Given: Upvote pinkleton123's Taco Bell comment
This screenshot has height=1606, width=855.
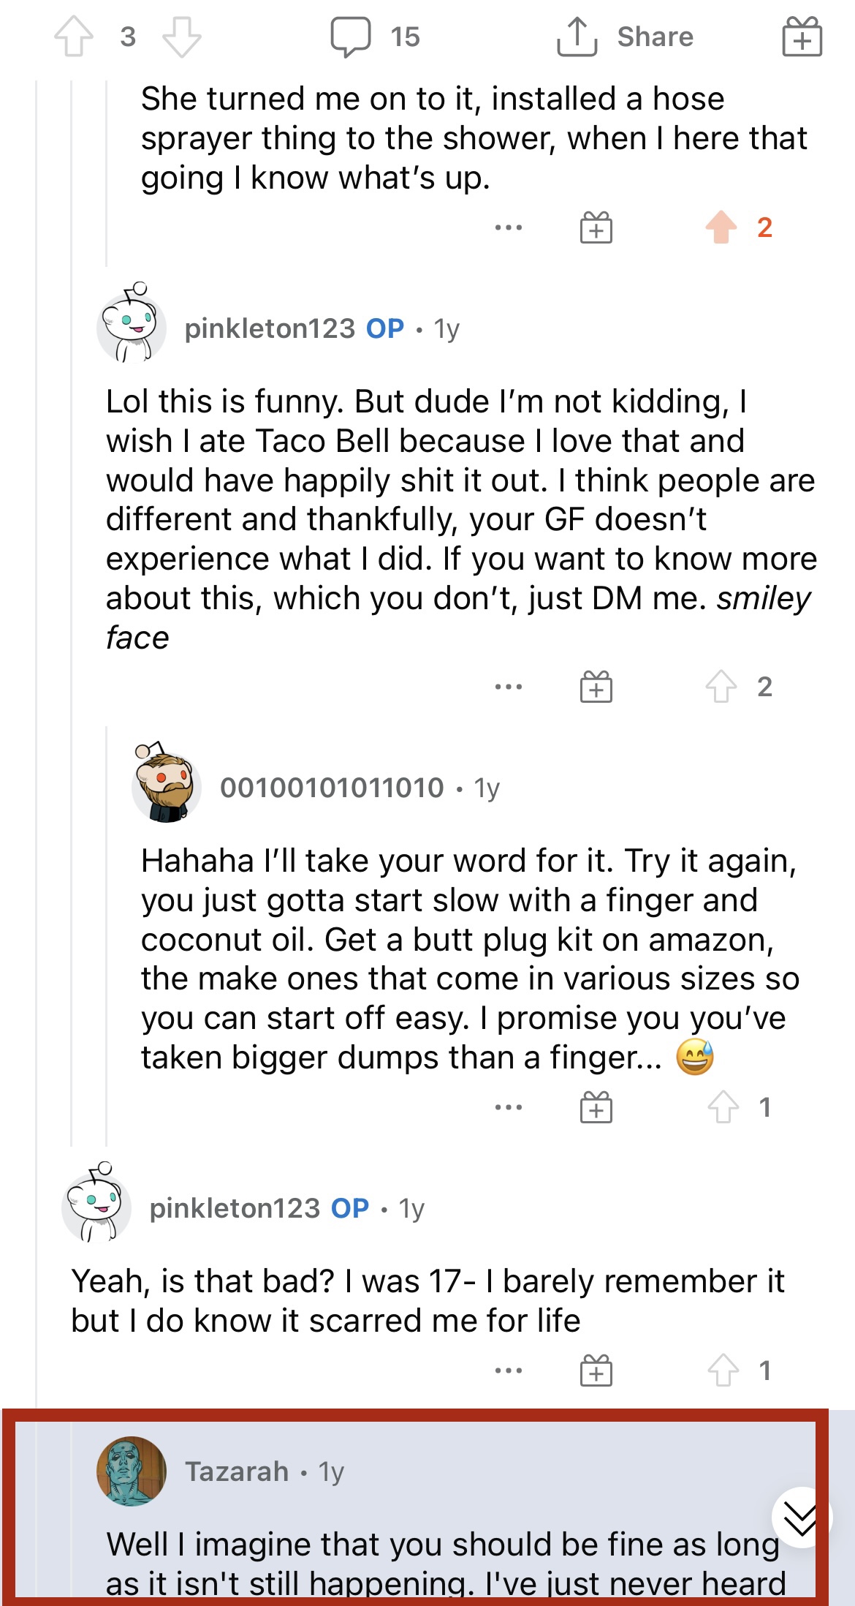Looking at the screenshot, I should [721, 687].
